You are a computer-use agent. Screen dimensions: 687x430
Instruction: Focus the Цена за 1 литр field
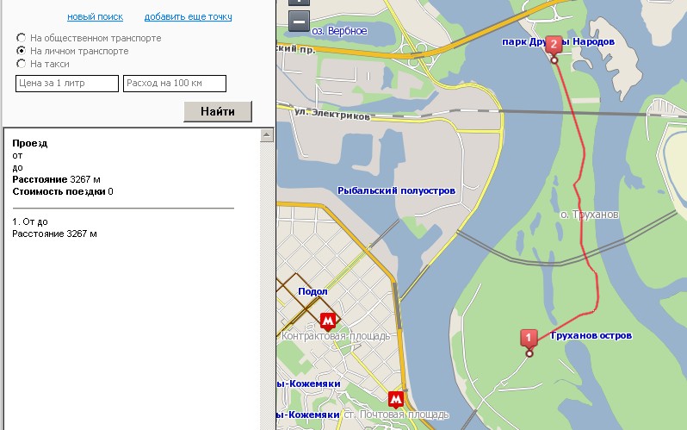pyautogui.click(x=67, y=84)
